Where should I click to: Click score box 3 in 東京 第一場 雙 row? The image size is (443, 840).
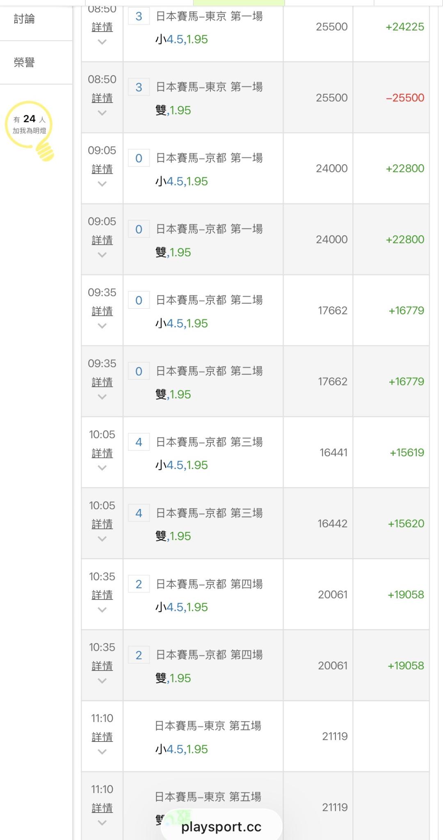click(x=139, y=87)
